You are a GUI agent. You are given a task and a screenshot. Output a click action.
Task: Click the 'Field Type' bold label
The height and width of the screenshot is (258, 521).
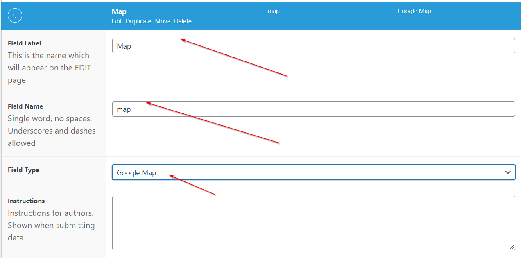pyautogui.click(x=24, y=170)
